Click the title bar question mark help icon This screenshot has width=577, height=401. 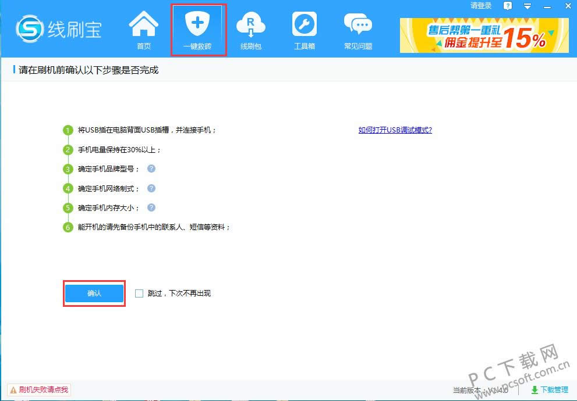(507, 6)
